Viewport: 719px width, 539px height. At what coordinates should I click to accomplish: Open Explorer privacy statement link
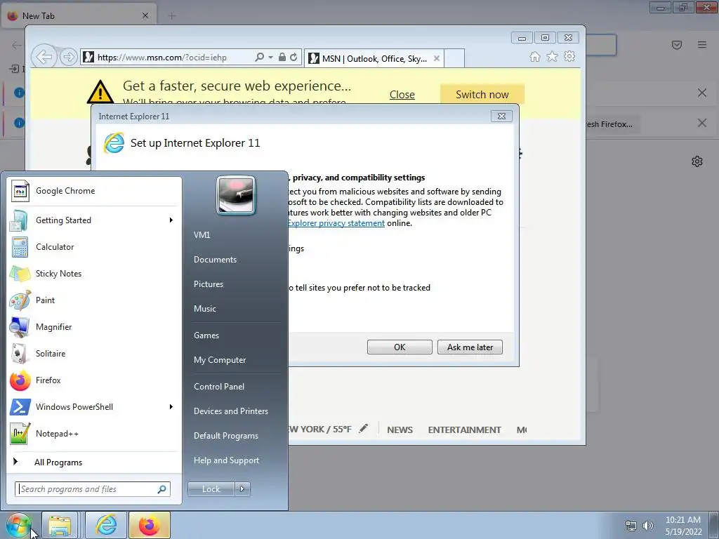(x=336, y=223)
